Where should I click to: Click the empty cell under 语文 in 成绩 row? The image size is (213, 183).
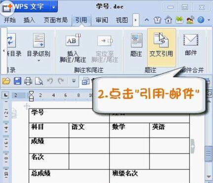click(89, 145)
